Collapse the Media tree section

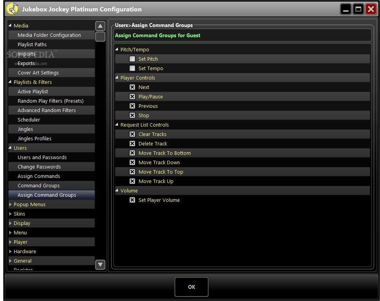(x=10, y=25)
